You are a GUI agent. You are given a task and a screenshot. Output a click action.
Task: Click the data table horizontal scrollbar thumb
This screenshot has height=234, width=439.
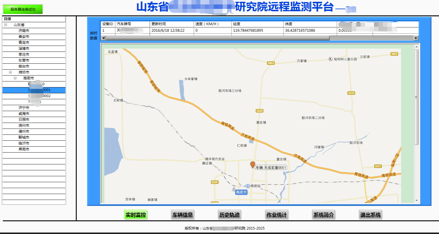[x=217, y=38]
